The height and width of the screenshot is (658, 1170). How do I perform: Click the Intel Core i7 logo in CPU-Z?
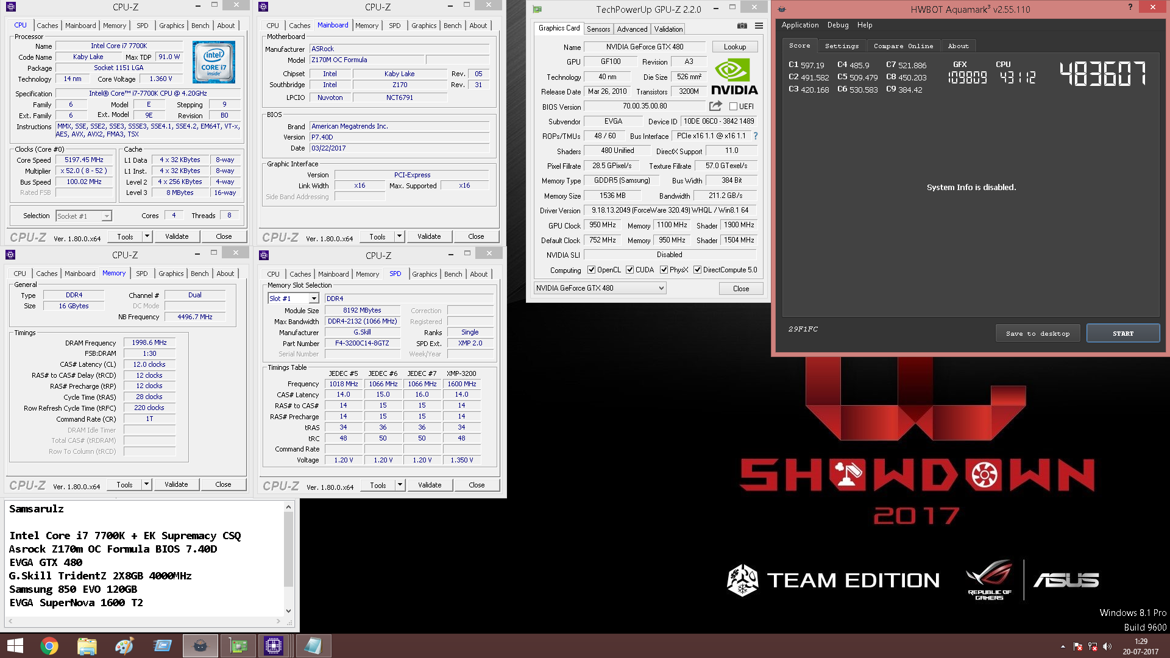[x=213, y=62]
